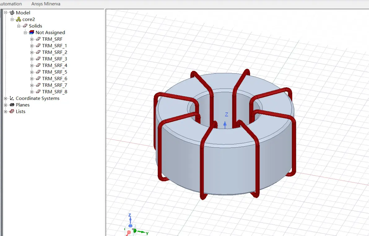369x236 pixels.
Task: Click the Z axis arrow inside the core
Action: coord(225,125)
